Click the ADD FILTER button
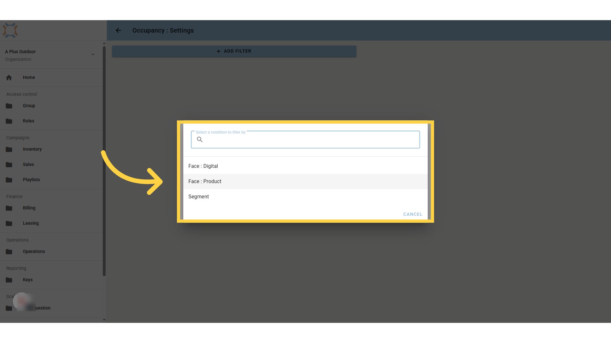Screen dimensions: 611x343 [234, 51]
